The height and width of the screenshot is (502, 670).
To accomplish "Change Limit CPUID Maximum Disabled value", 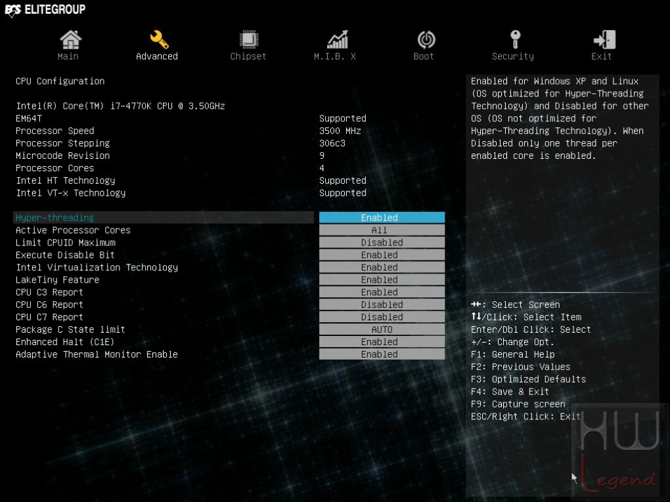I will [x=382, y=242].
